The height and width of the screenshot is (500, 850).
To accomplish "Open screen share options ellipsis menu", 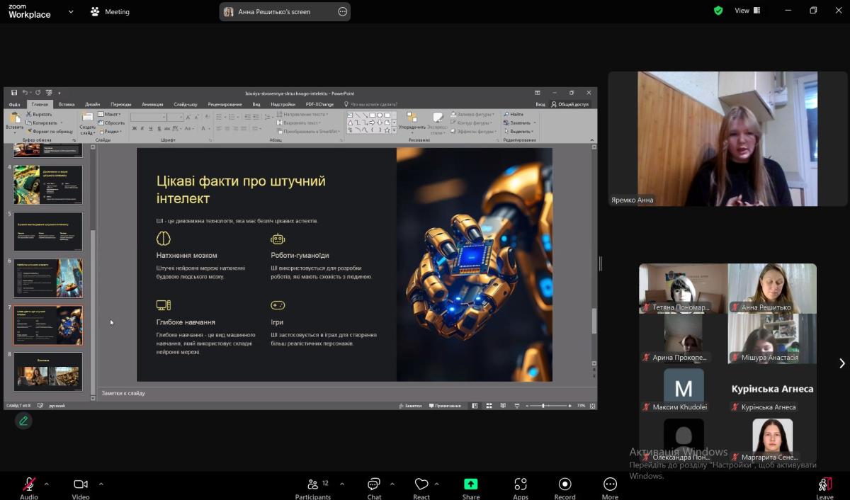I will pyautogui.click(x=343, y=12).
